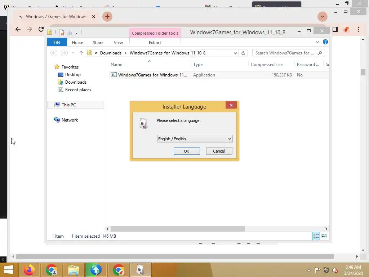
Task: Expand the address bar history dropdown
Action: coord(235,53)
